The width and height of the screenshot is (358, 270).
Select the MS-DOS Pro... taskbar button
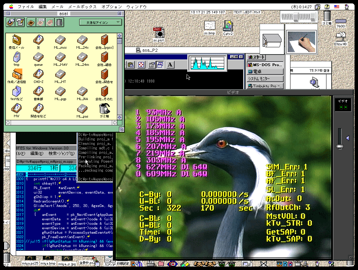point(265,64)
